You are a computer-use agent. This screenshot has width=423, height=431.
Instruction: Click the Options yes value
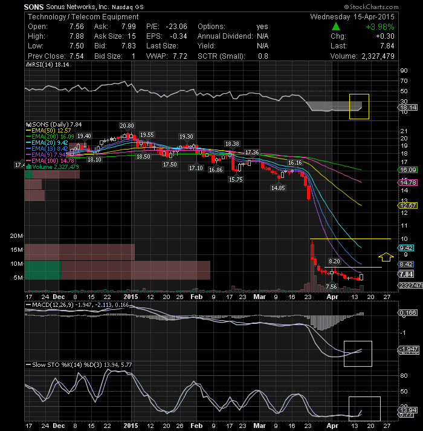pyautogui.click(x=262, y=27)
